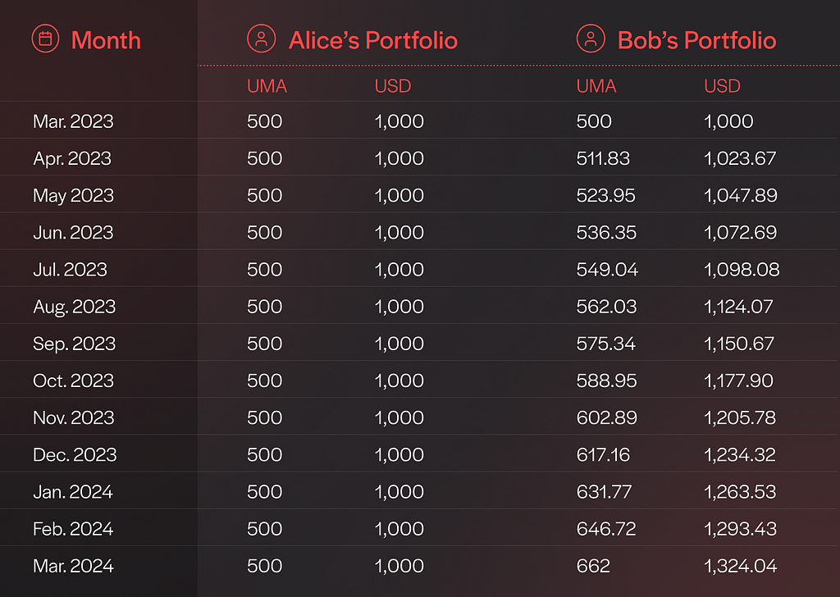The height and width of the screenshot is (597, 840).
Task: Click Bob's 602.89 UMA value
Action: (x=607, y=417)
